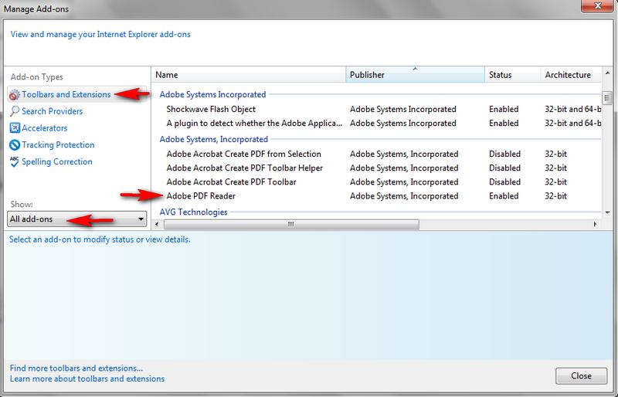Viewport: 618px width, 397px height.
Task: Click the Spelling Correction ABC icon
Action: click(15, 162)
